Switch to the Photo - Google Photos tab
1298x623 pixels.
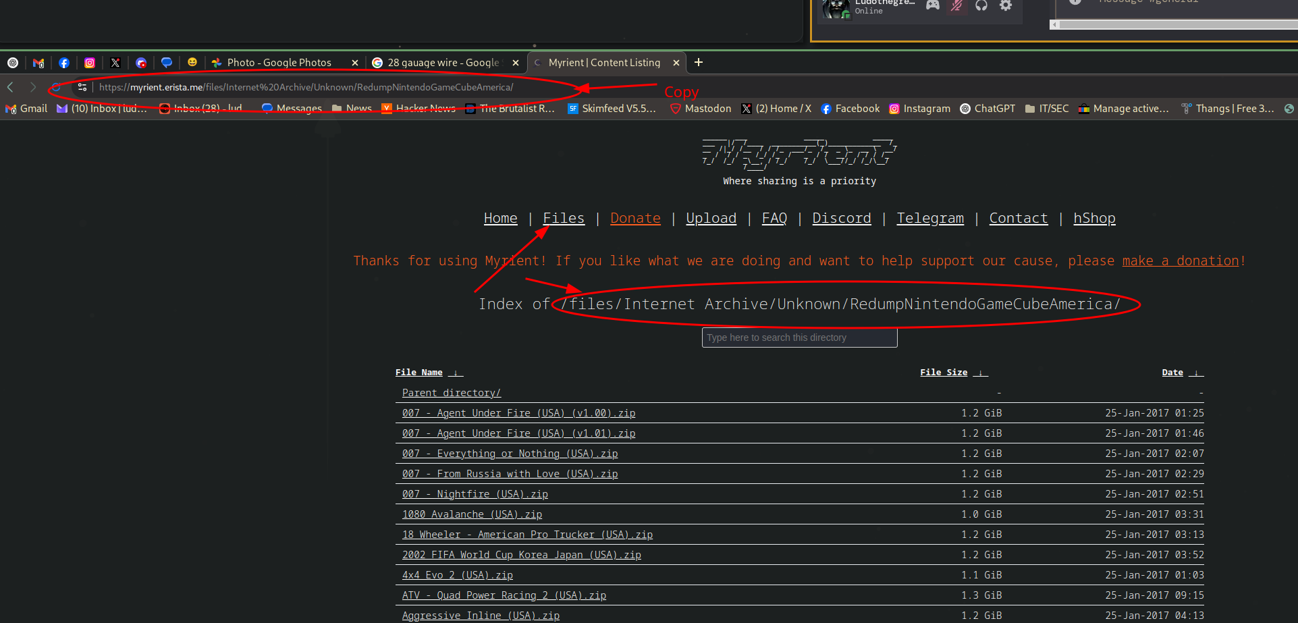pos(279,63)
